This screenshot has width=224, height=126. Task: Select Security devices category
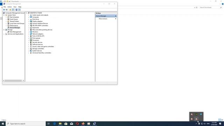coord(37,42)
